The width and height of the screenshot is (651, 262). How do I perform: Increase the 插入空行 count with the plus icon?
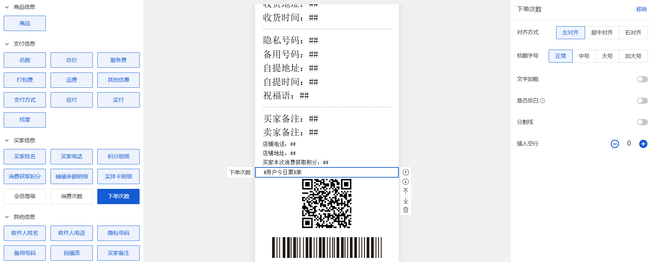(643, 144)
